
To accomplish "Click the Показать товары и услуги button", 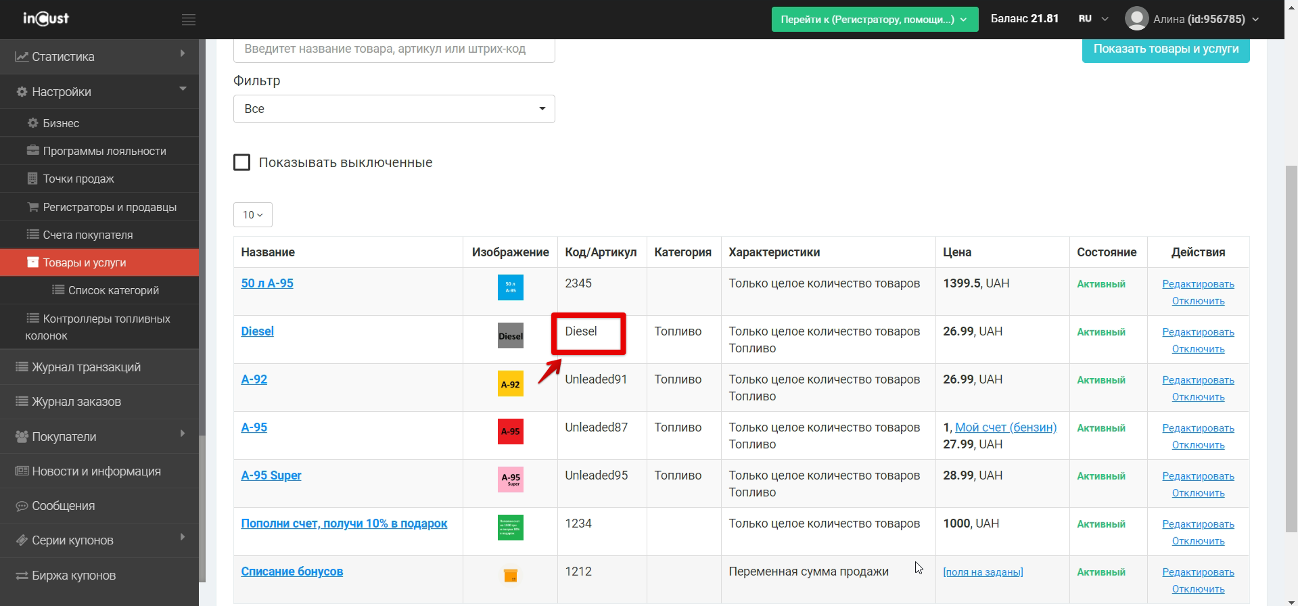I will pyautogui.click(x=1165, y=49).
